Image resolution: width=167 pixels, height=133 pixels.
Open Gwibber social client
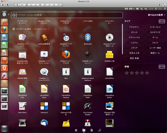click(44, 72)
